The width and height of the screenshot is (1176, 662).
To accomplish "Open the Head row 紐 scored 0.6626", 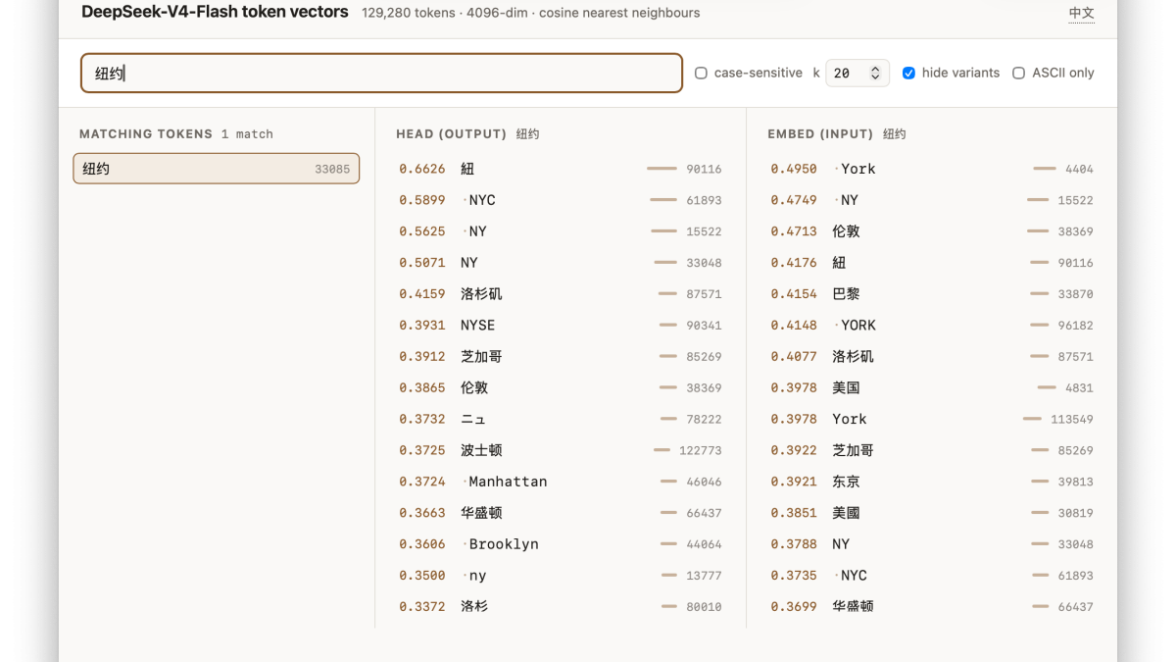I will coord(561,169).
